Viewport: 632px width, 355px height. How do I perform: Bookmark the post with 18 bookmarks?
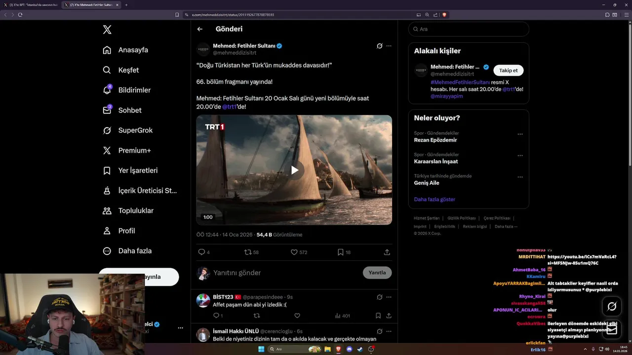[340, 252]
